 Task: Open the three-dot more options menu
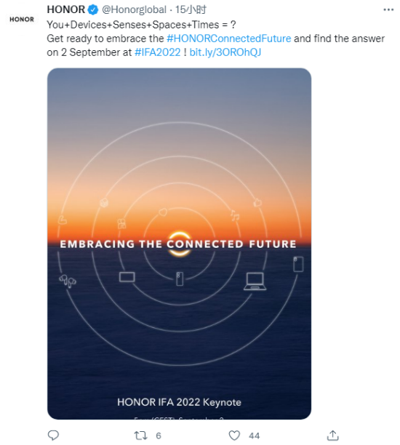(x=388, y=9)
